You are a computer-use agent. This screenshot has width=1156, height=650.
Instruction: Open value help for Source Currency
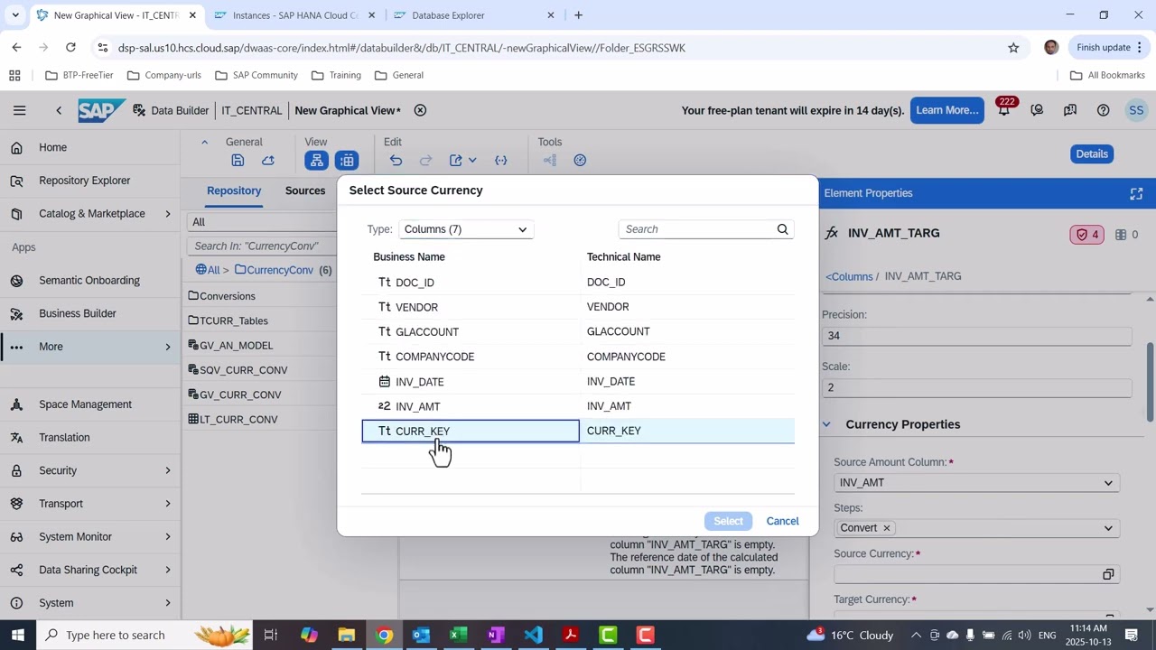1108,574
